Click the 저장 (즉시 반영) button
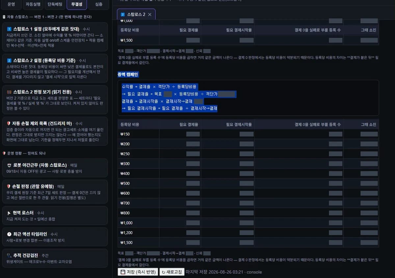Screen dimensions: 395x278 [x=138, y=272]
